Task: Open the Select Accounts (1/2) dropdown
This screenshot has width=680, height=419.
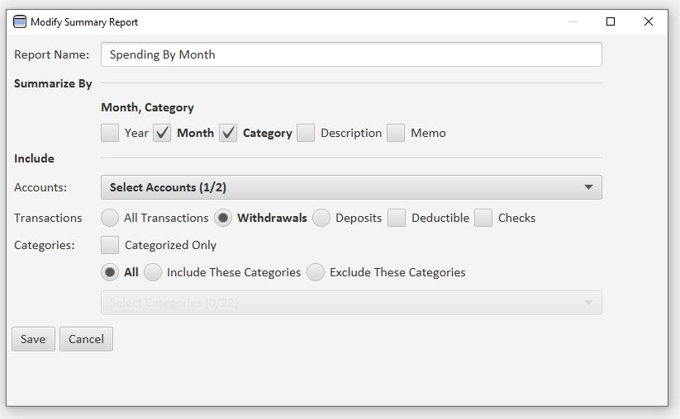Action: [x=351, y=187]
